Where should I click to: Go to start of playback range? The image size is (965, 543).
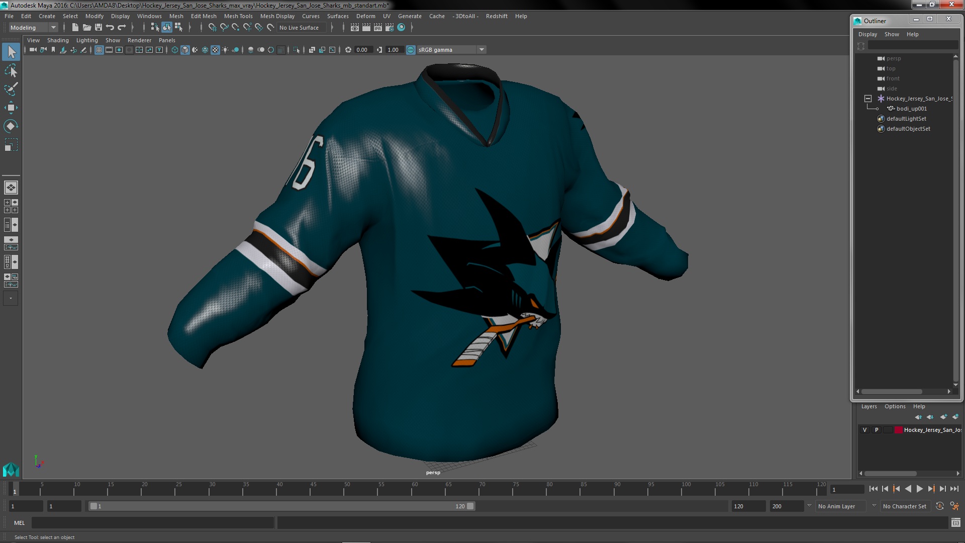coord(873,489)
